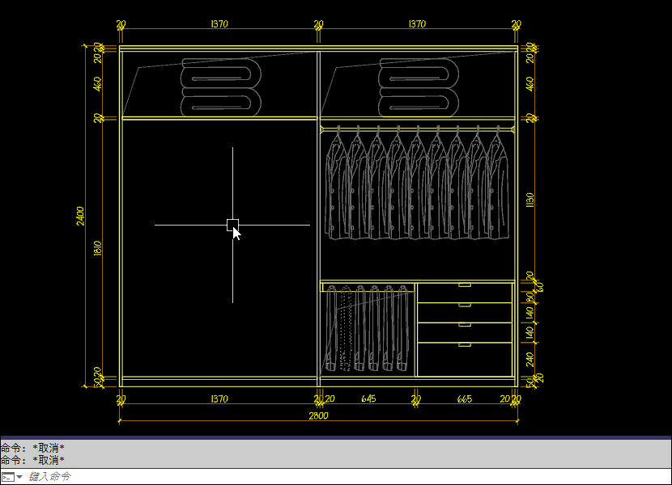Select the 645 bottom dimension text
The width and height of the screenshot is (672, 485).
(368, 399)
